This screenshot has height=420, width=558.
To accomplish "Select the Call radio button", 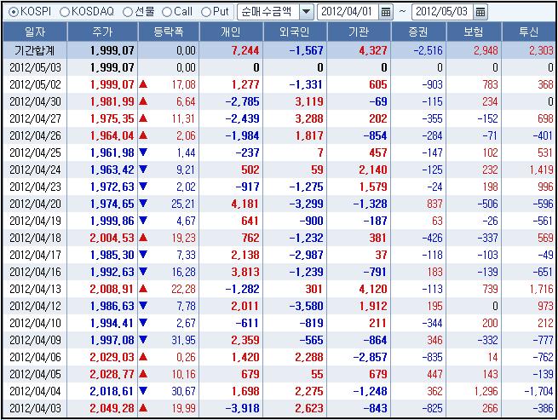I will [166, 12].
